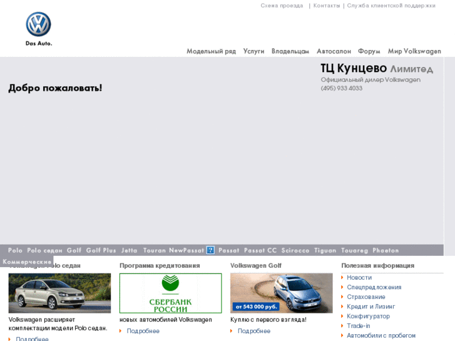Click the (495) 933 4033 phone number
Viewport: 455px width, 341px height.
pyautogui.click(x=342, y=88)
